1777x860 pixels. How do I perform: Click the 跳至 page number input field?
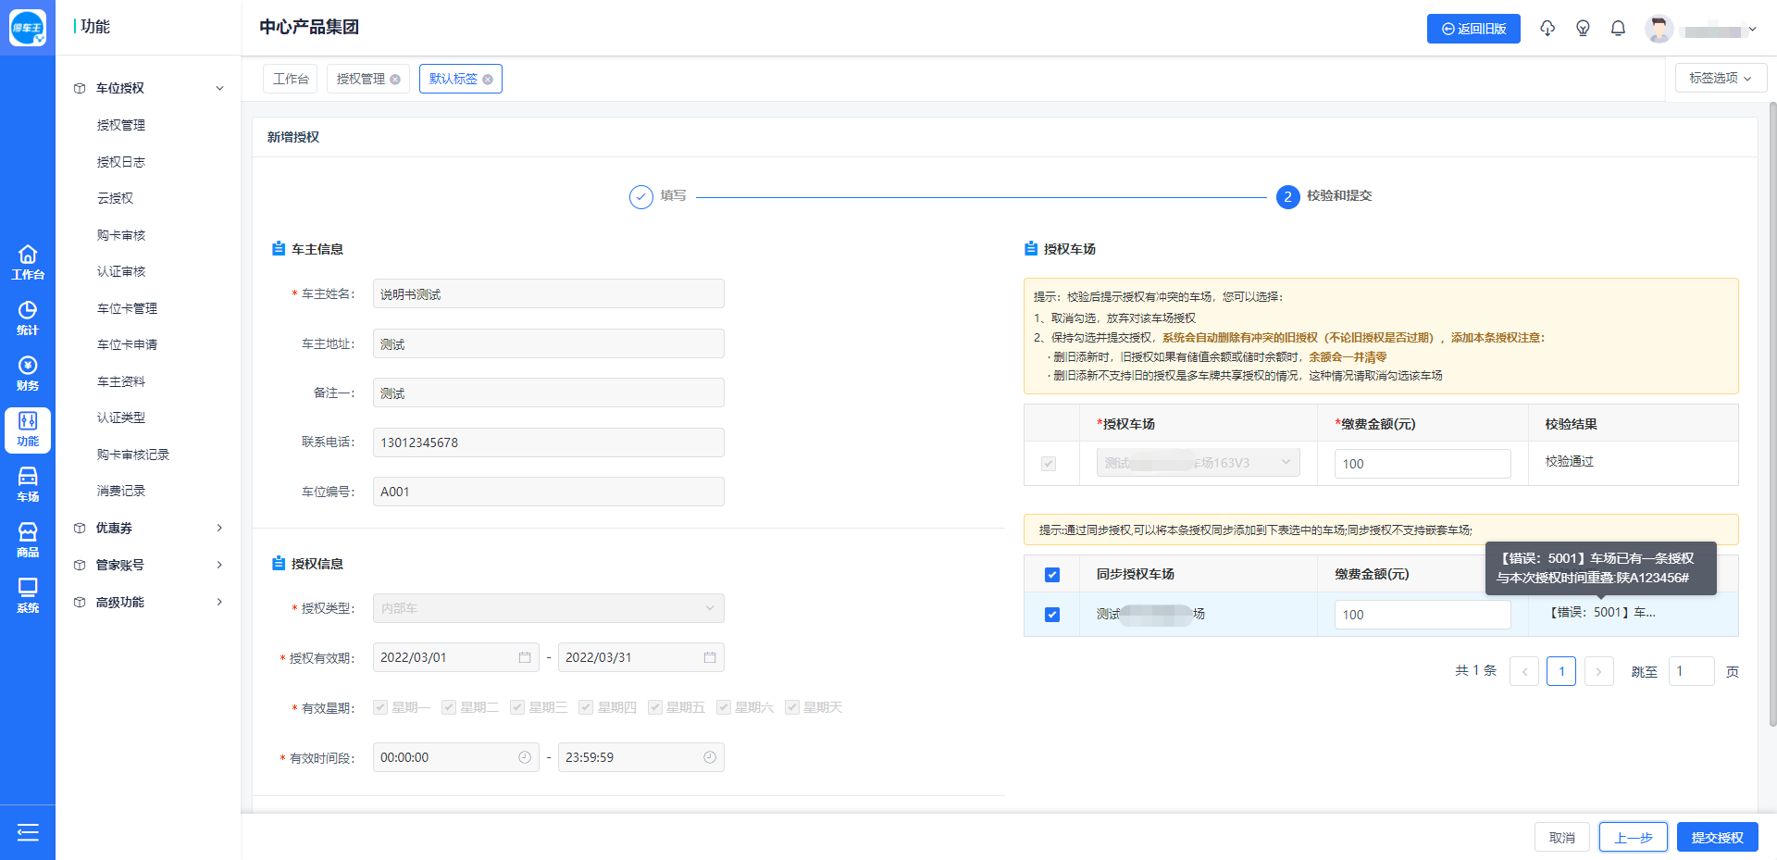(x=1690, y=671)
